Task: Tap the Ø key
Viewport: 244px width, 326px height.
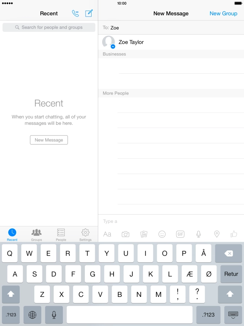Action: point(209,274)
